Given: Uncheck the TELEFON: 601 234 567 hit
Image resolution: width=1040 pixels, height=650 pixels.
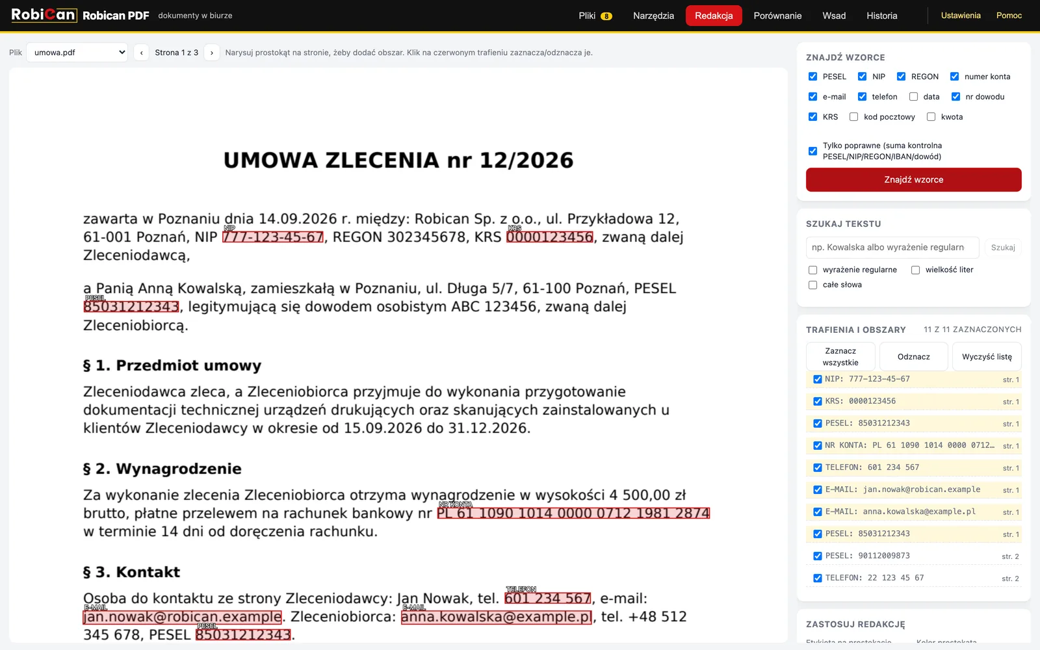Looking at the screenshot, I should click(818, 468).
